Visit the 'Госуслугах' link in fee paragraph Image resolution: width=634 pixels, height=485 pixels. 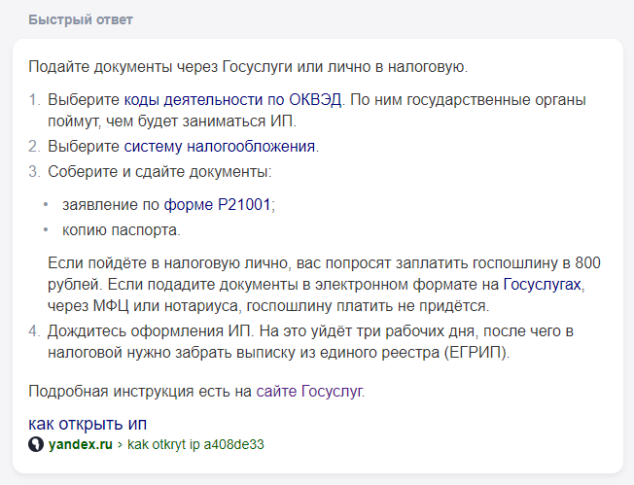(x=542, y=285)
